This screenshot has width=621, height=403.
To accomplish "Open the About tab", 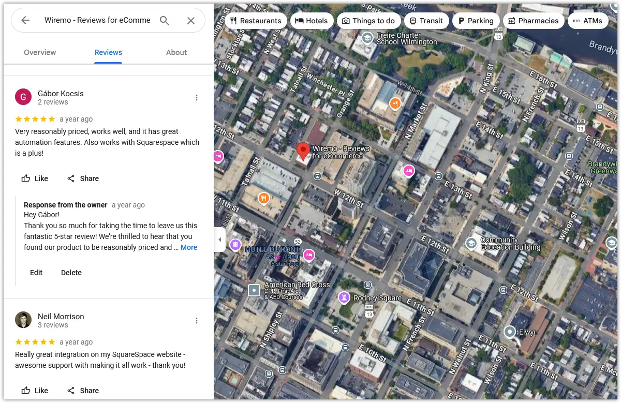I will [176, 52].
